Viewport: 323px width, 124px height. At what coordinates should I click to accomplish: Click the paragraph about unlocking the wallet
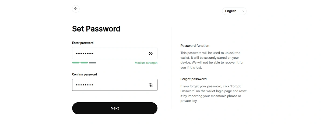[x=212, y=60]
